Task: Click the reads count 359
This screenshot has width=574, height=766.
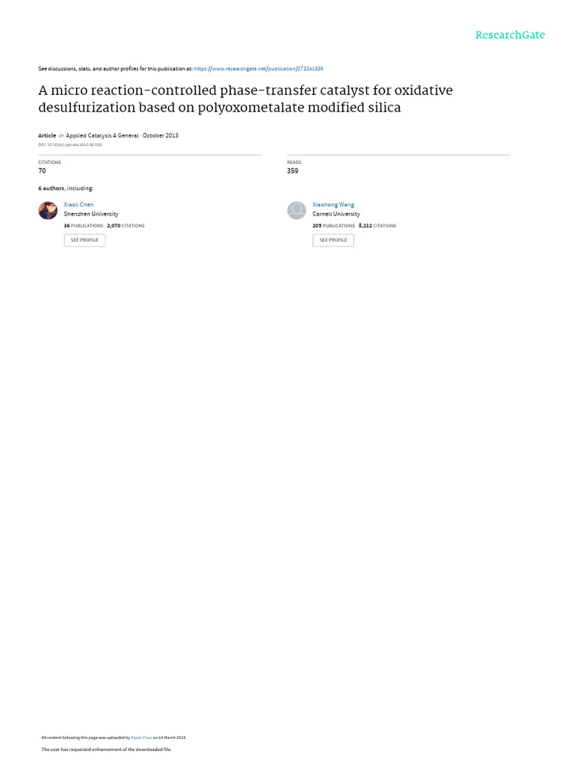Action: (292, 171)
